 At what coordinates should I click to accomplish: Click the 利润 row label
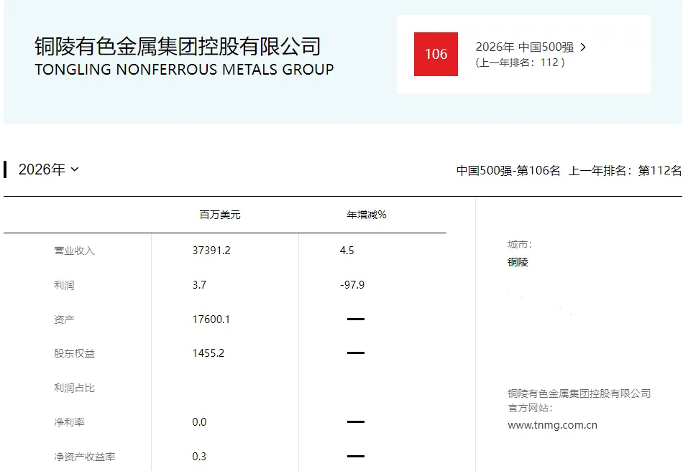[64, 285]
